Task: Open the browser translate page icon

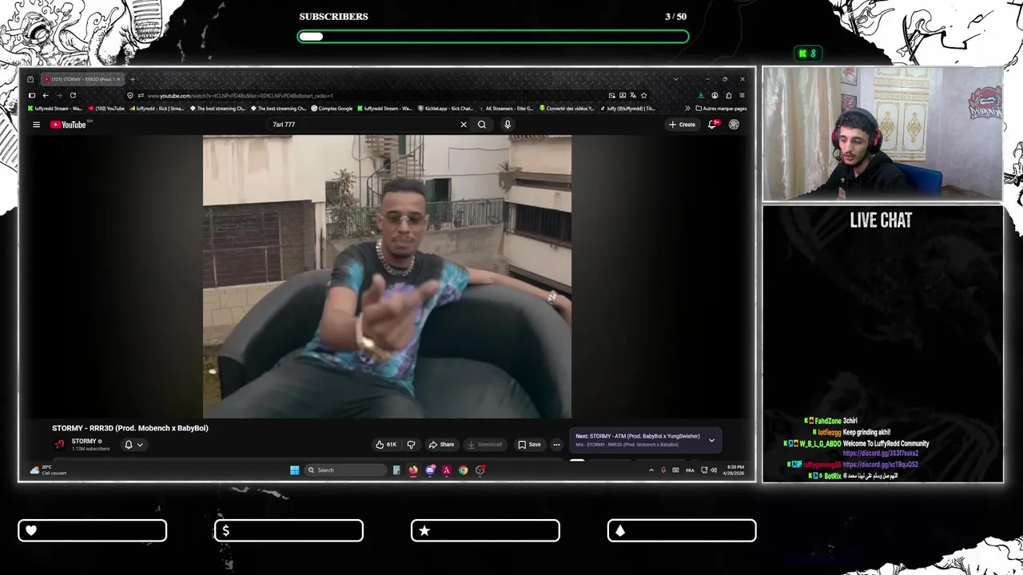Action: point(633,96)
